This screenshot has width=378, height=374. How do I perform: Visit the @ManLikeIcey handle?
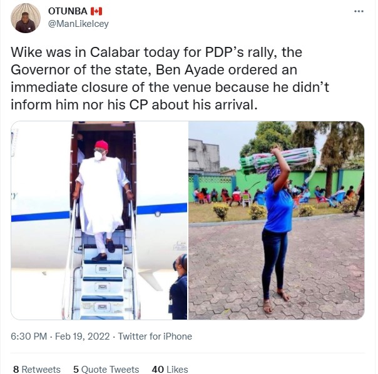point(78,24)
